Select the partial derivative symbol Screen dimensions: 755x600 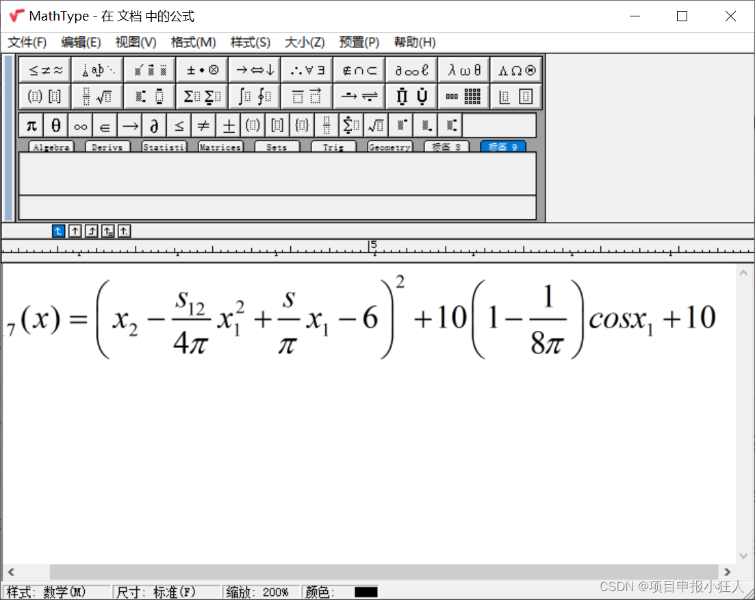[155, 125]
